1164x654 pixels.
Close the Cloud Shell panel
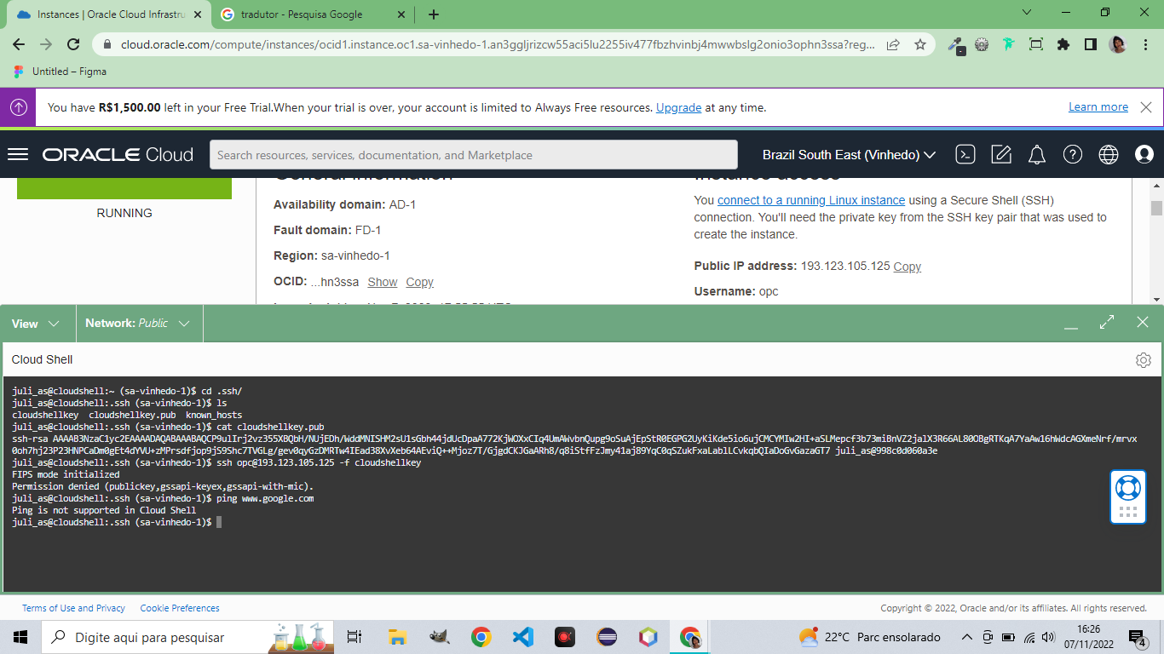[1143, 322]
